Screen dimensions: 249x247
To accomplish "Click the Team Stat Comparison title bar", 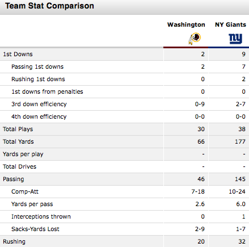I will (124, 7).
